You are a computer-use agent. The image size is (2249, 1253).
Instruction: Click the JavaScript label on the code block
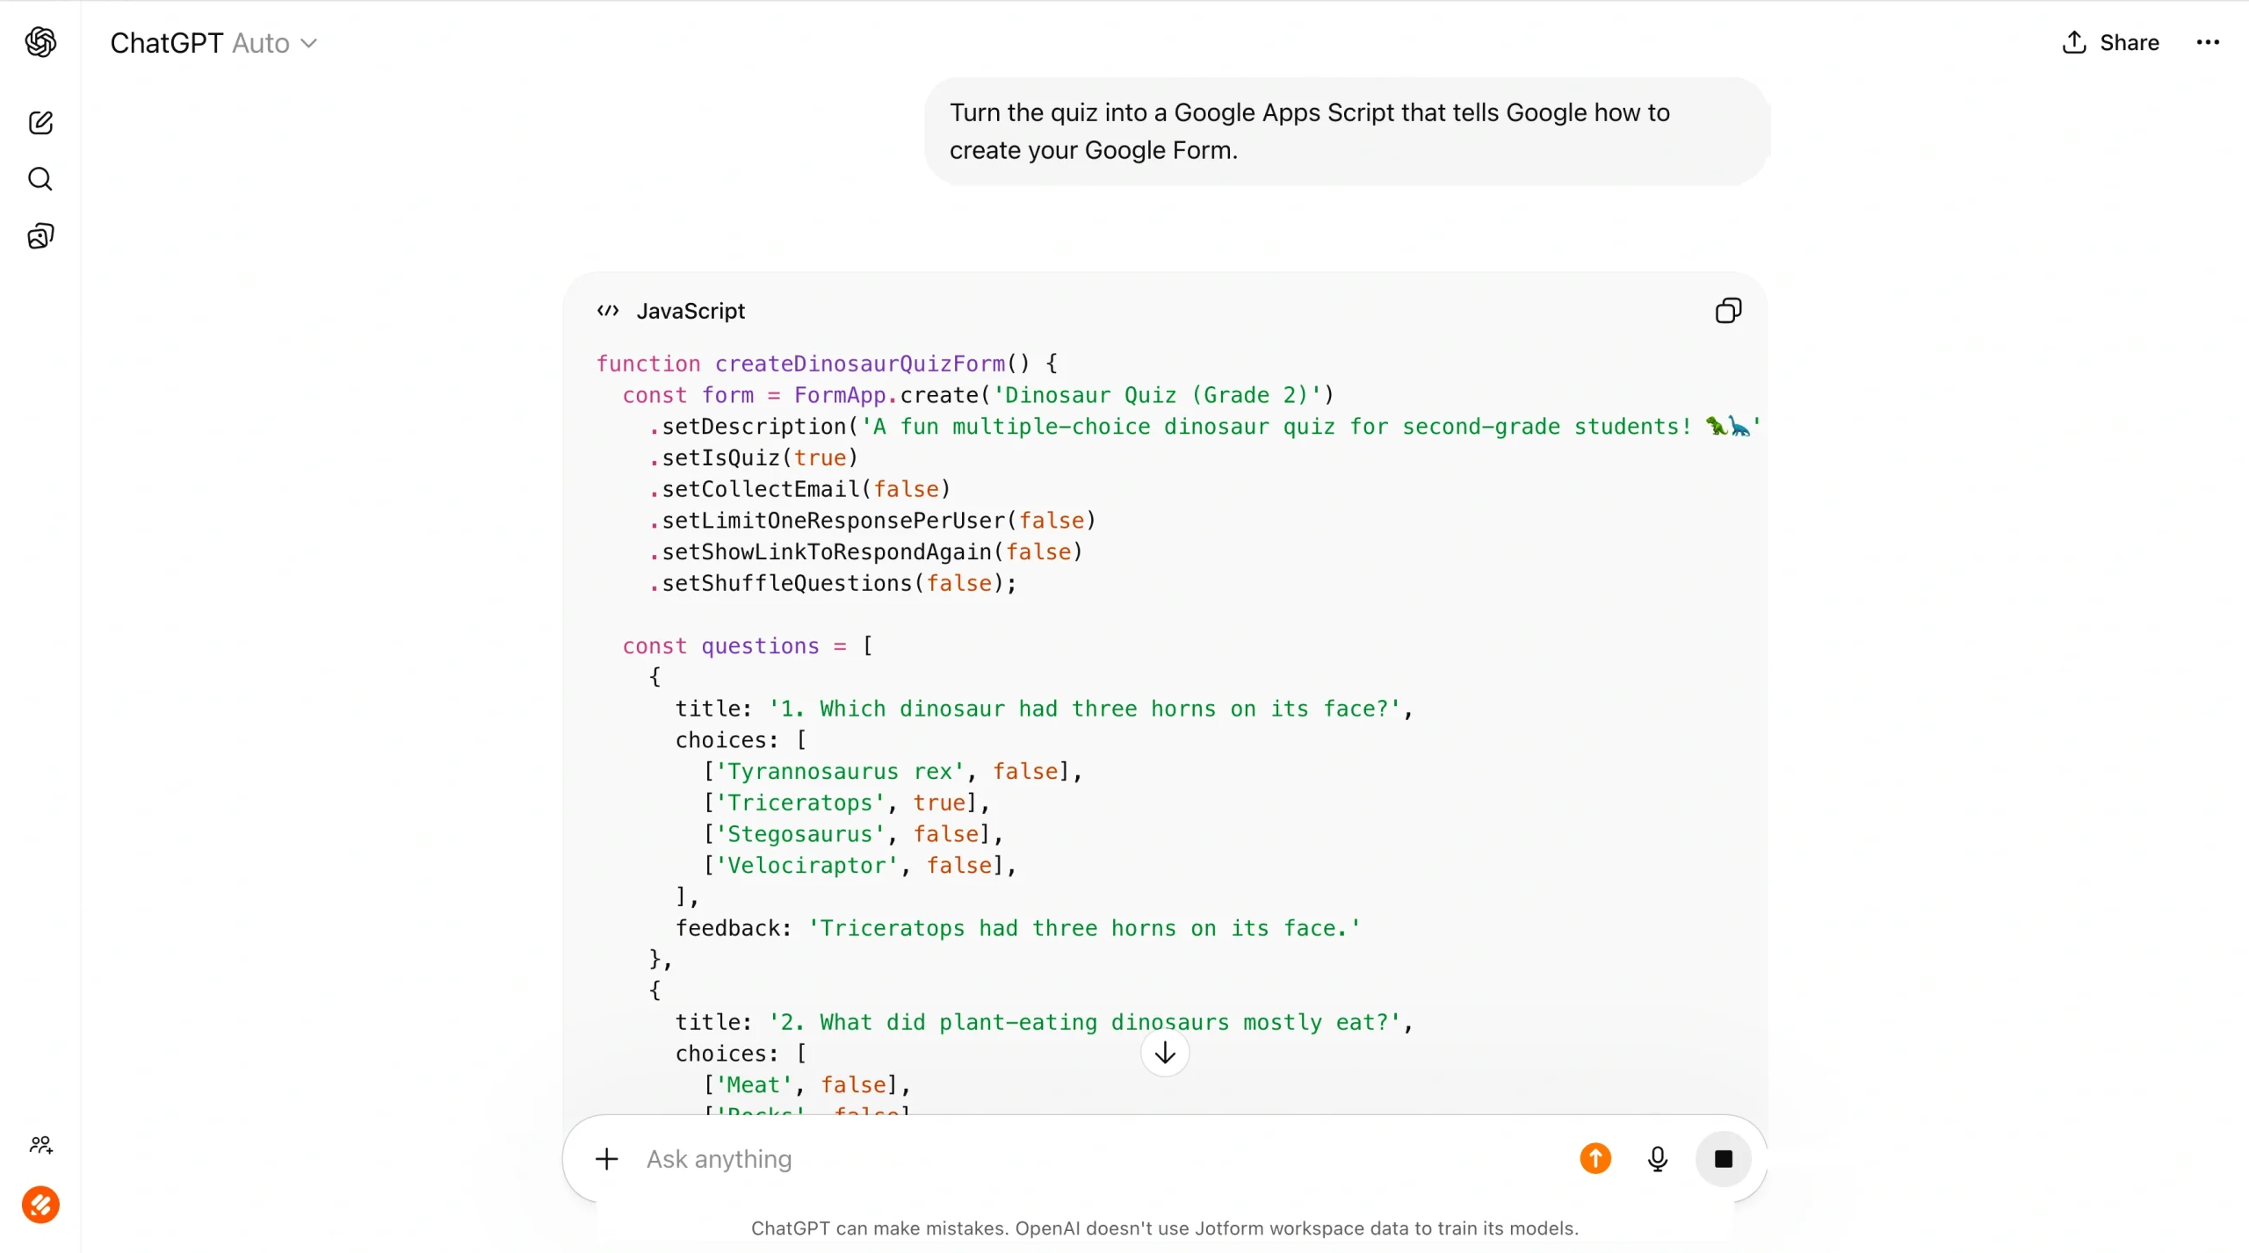click(691, 310)
